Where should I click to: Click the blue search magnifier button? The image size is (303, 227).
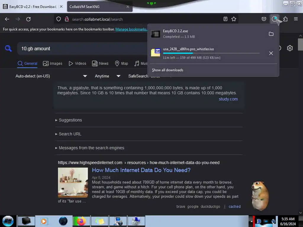point(8,48)
